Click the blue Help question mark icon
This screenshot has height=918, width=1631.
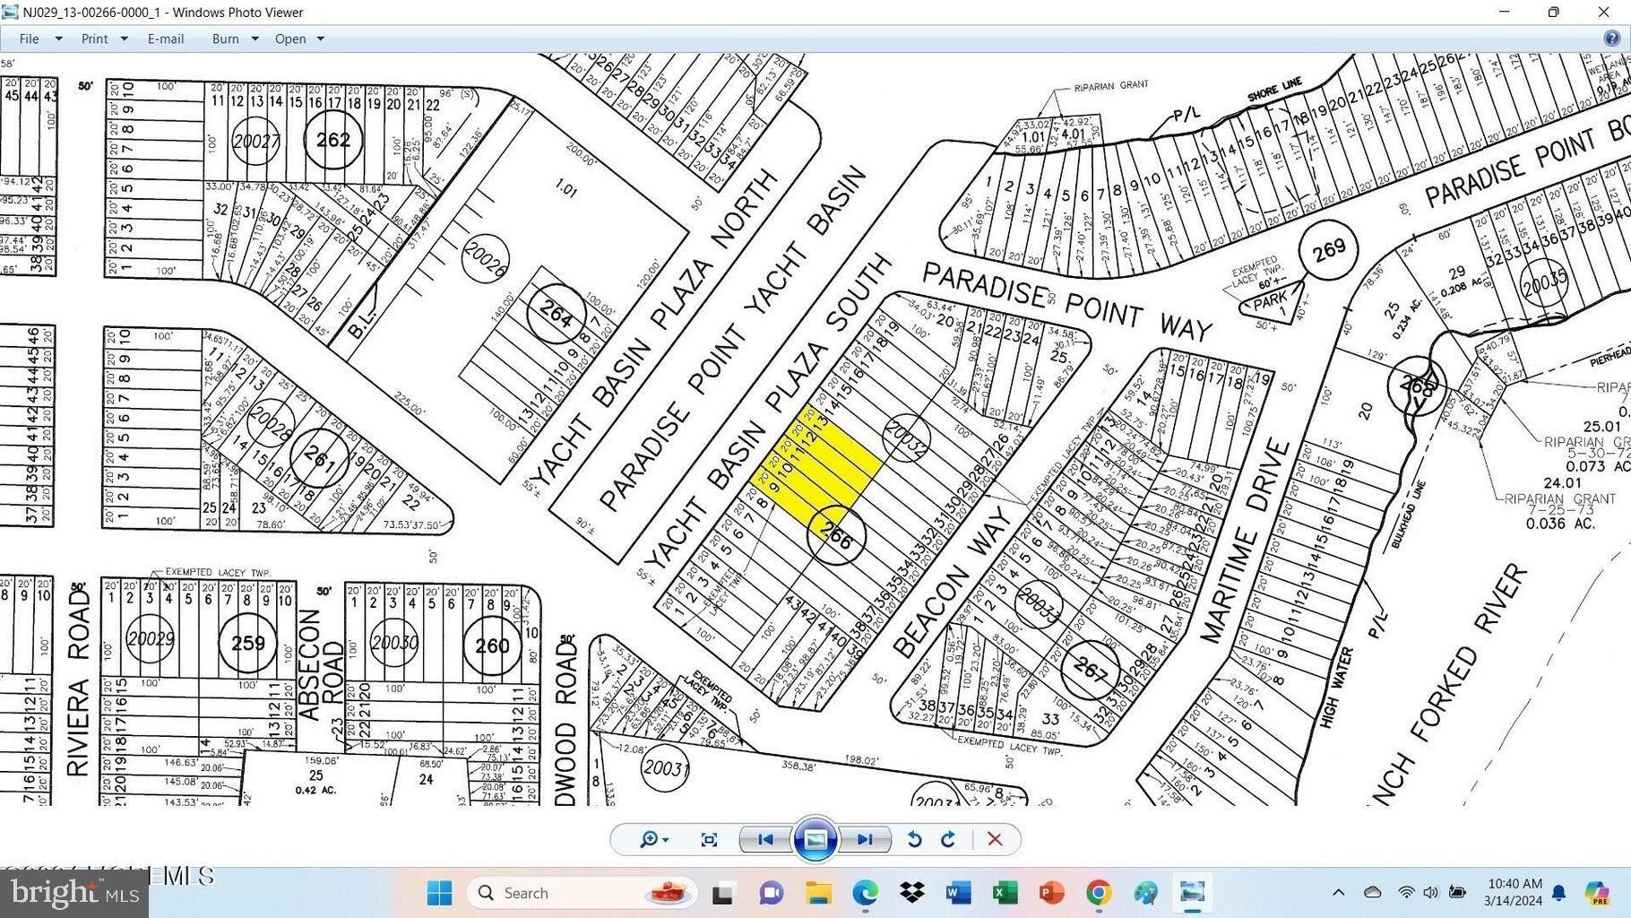coord(1611,39)
